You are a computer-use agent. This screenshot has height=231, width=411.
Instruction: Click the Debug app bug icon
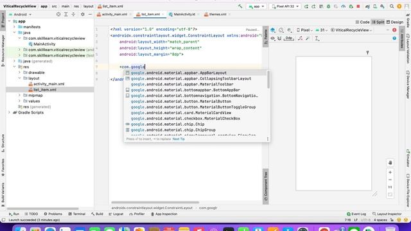click(x=328, y=6)
